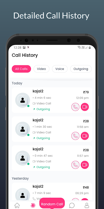Tap voice call icon for 11:57 am call
Viewport: 104px width, 209px height.
(x=75, y=165)
